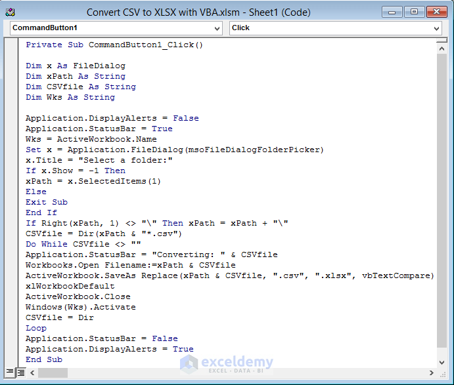Click the horizontal scrollbar left arrow

pyautogui.click(x=32, y=373)
